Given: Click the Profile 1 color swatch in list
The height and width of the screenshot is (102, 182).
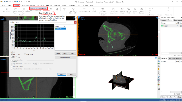Looking at the screenshot, I should point(56,28).
